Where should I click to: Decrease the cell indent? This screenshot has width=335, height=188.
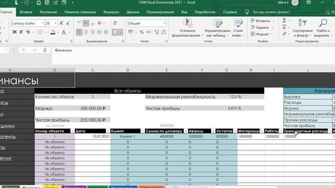coord(99,32)
